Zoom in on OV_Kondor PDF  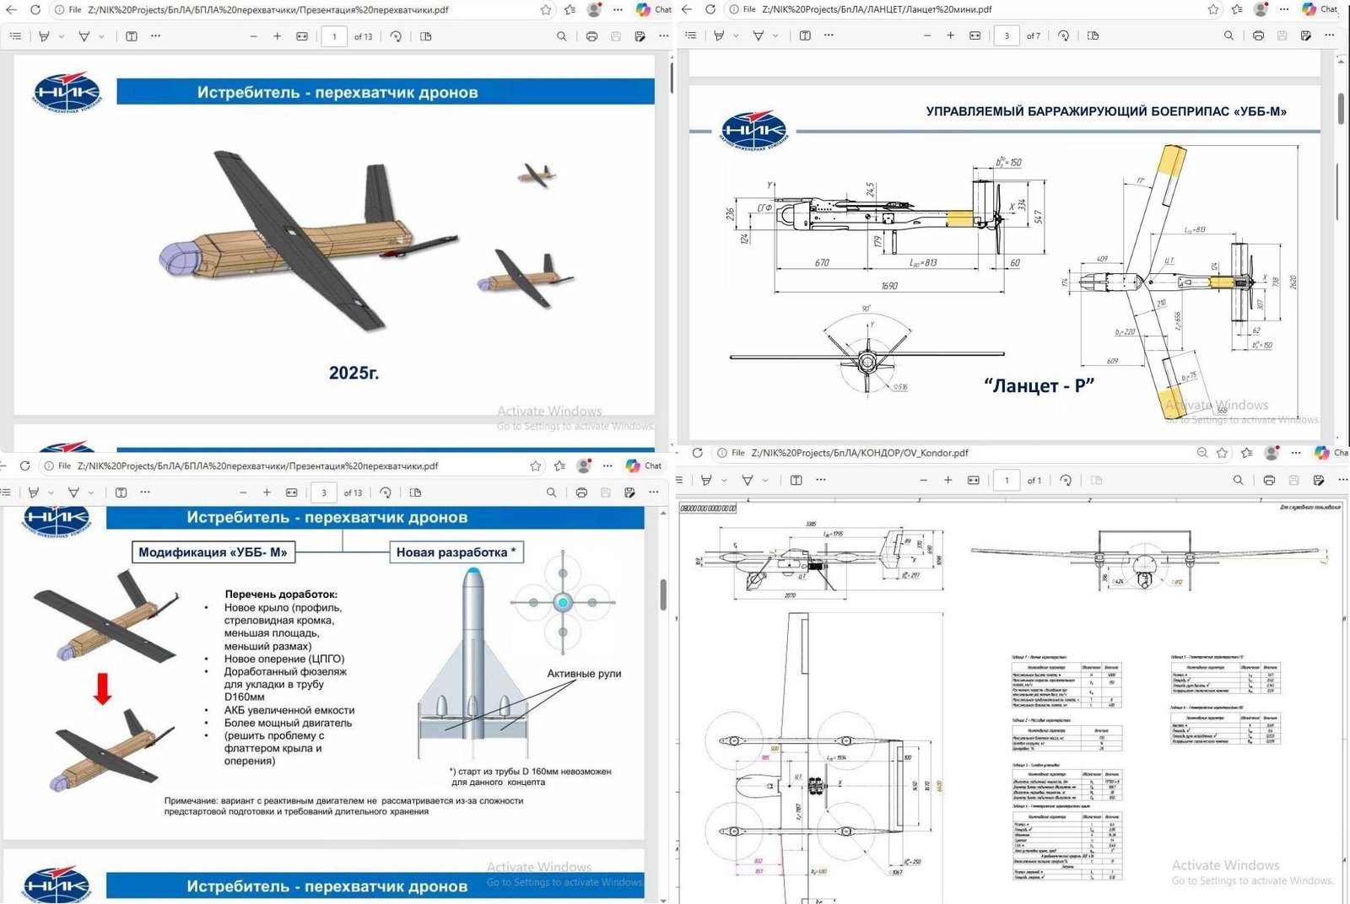coord(948,480)
